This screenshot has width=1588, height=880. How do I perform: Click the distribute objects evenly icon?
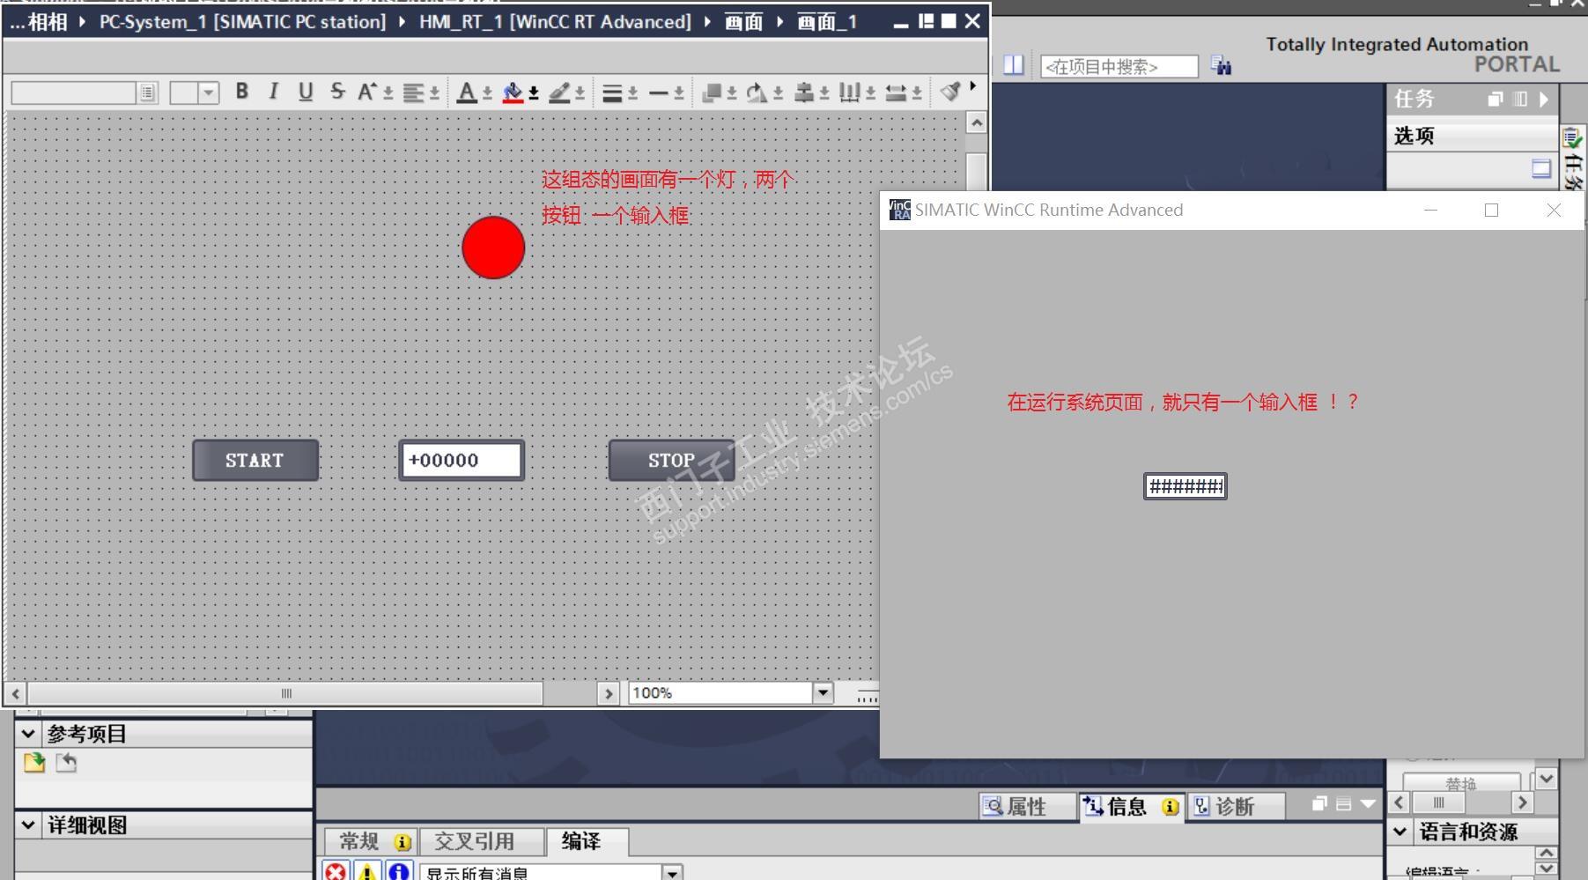coord(850,92)
